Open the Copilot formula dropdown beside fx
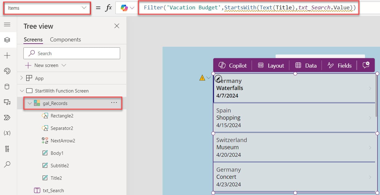This screenshot has width=380, height=195. [x=127, y=8]
